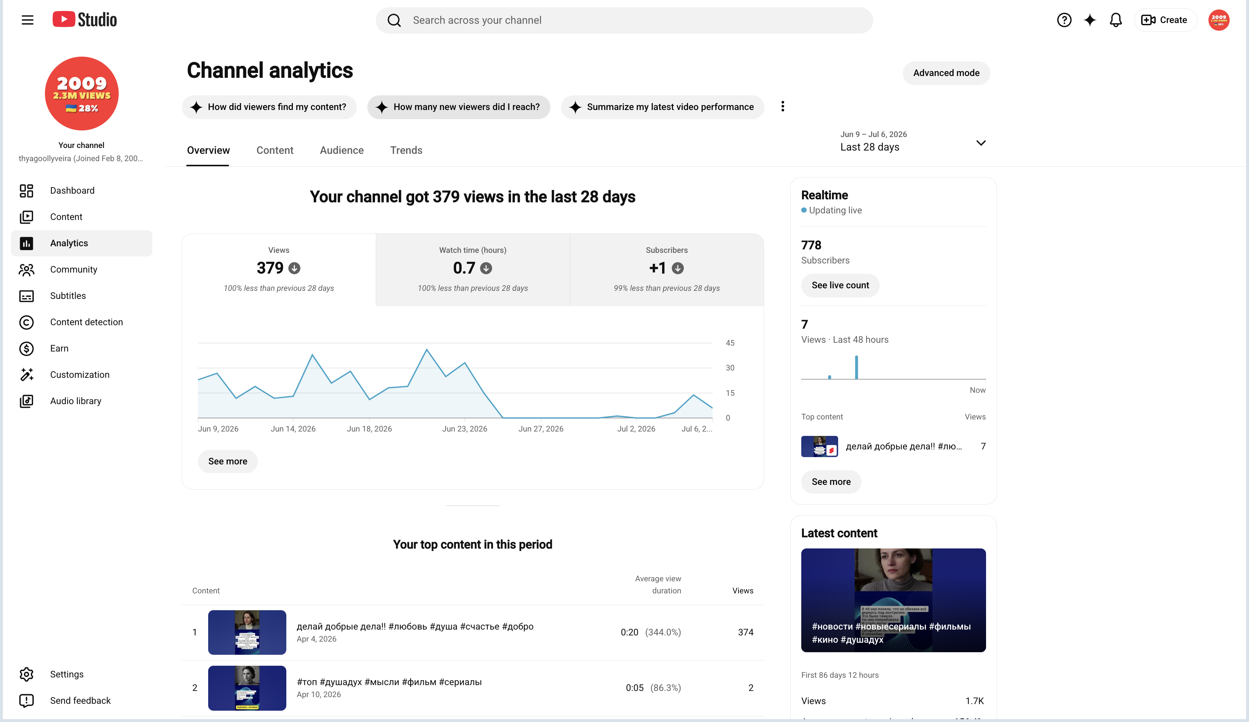This screenshot has width=1249, height=722.
Task: Click the See live count button
Action: pos(840,286)
